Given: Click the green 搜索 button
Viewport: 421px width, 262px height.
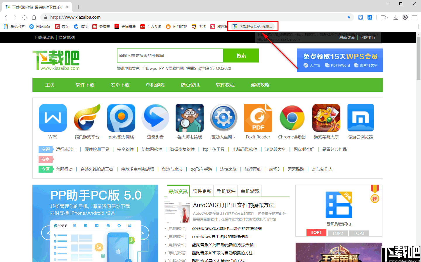Looking at the screenshot, I should tap(241, 55).
